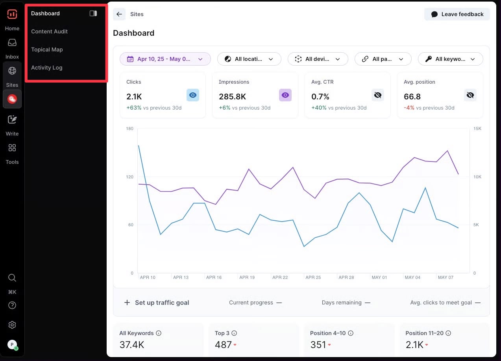Collapse the panel using the icon beside Dashboard
Viewport: 501px width, 361px height.
(x=93, y=13)
